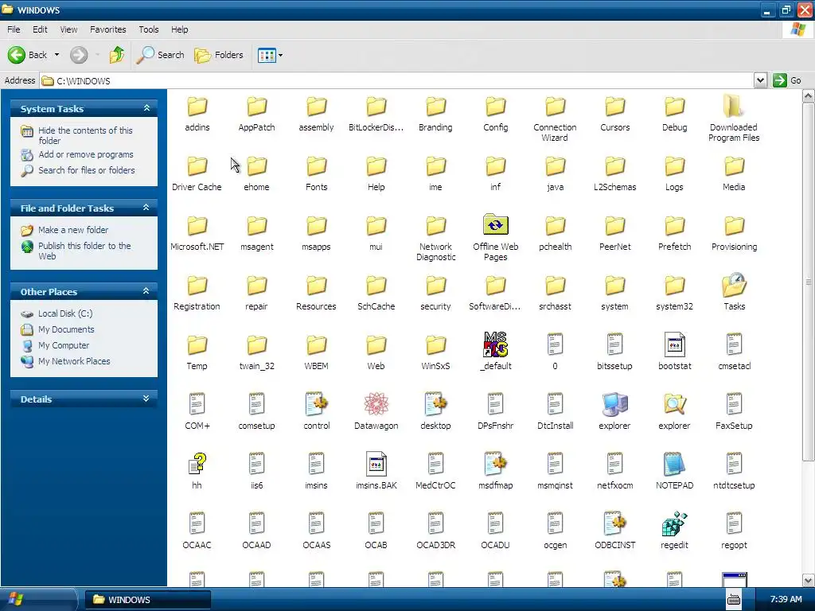The width and height of the screenshot is (815, 611).
Task: Open the Tasks scheduled folder icon
Action: pyautogui.click(x=734, y=286)
